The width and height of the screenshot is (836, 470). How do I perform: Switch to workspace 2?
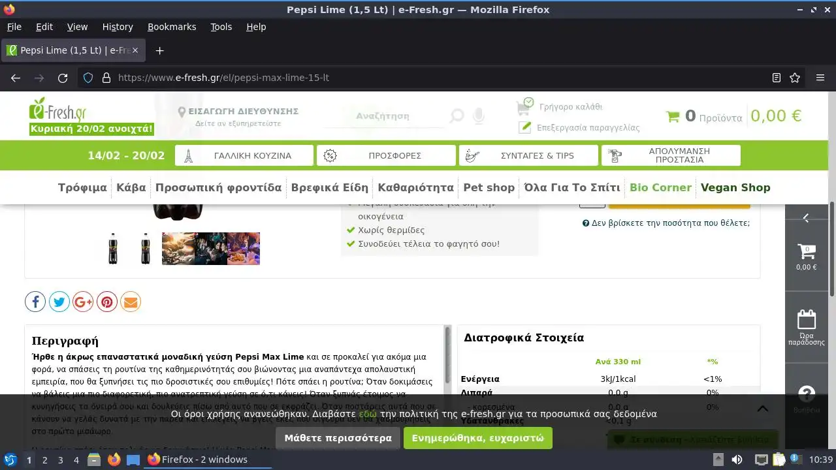(44, 460)
